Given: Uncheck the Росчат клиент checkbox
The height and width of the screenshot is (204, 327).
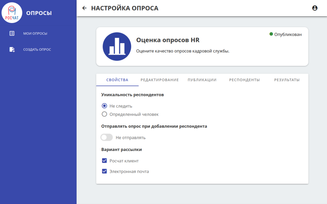Looking at the screenshot, I should click(x=104, y=161).
